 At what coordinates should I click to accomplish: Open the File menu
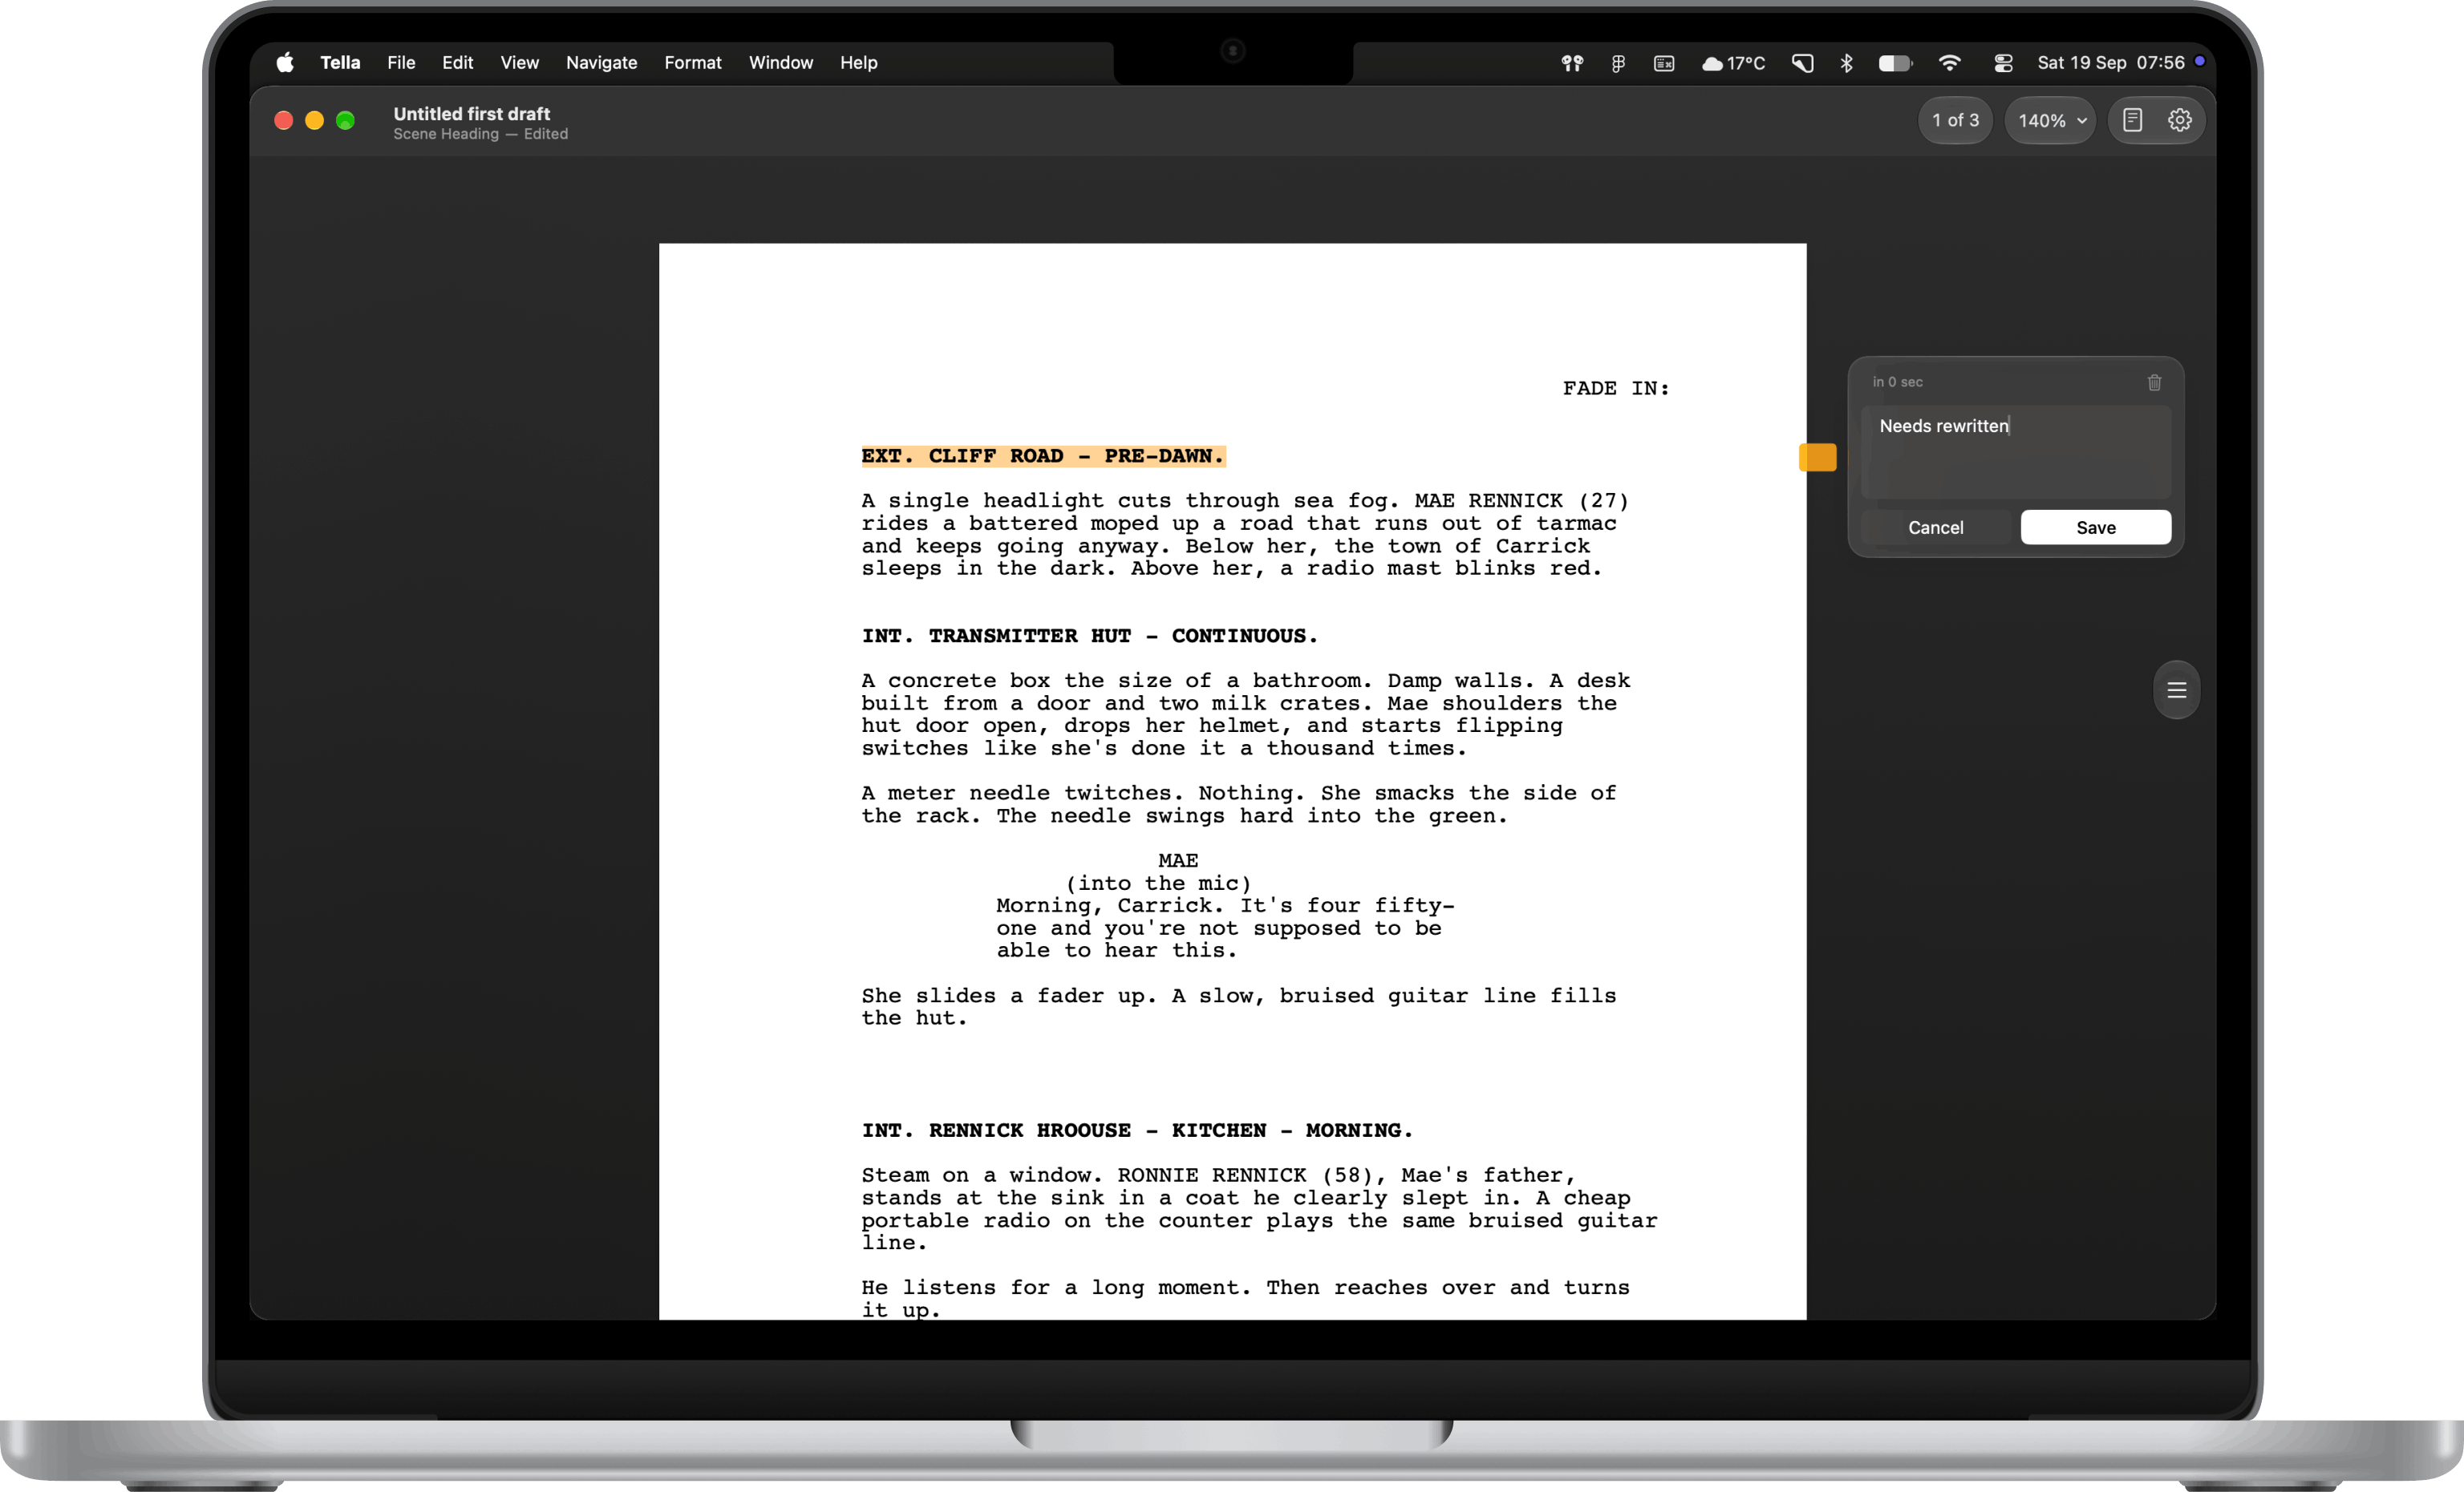(x=401, y=63)
